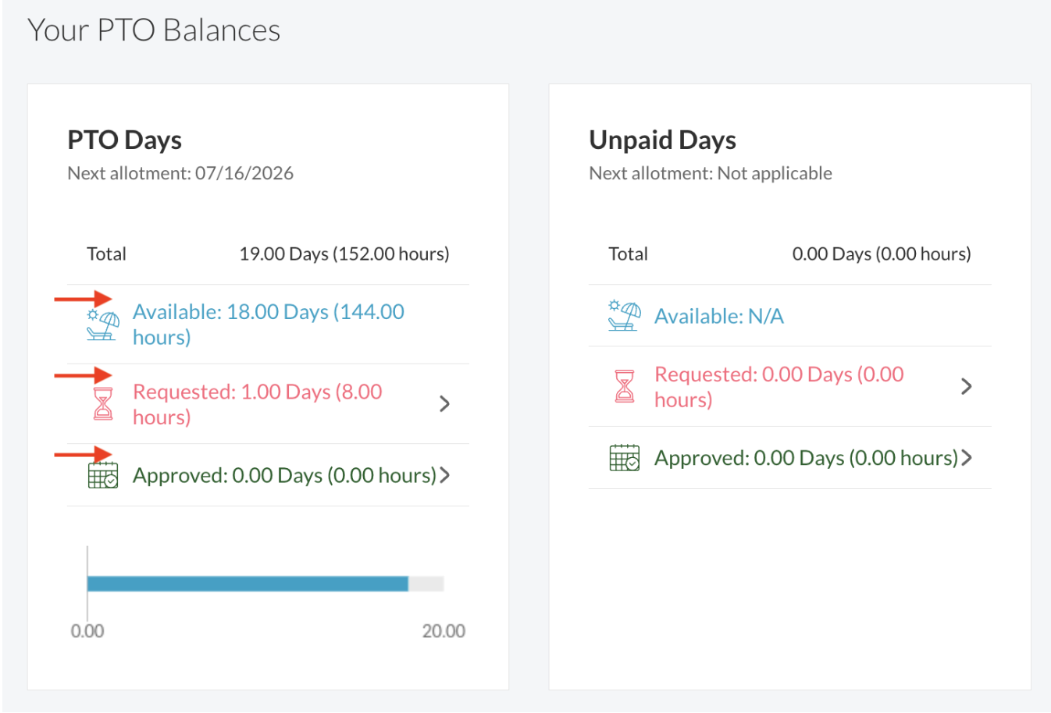Image resolution: width=1051 pixels, height=713 pixels.
Task: Click the Unpaid Days hourglass icon
Action: click(x=625, y=386)
